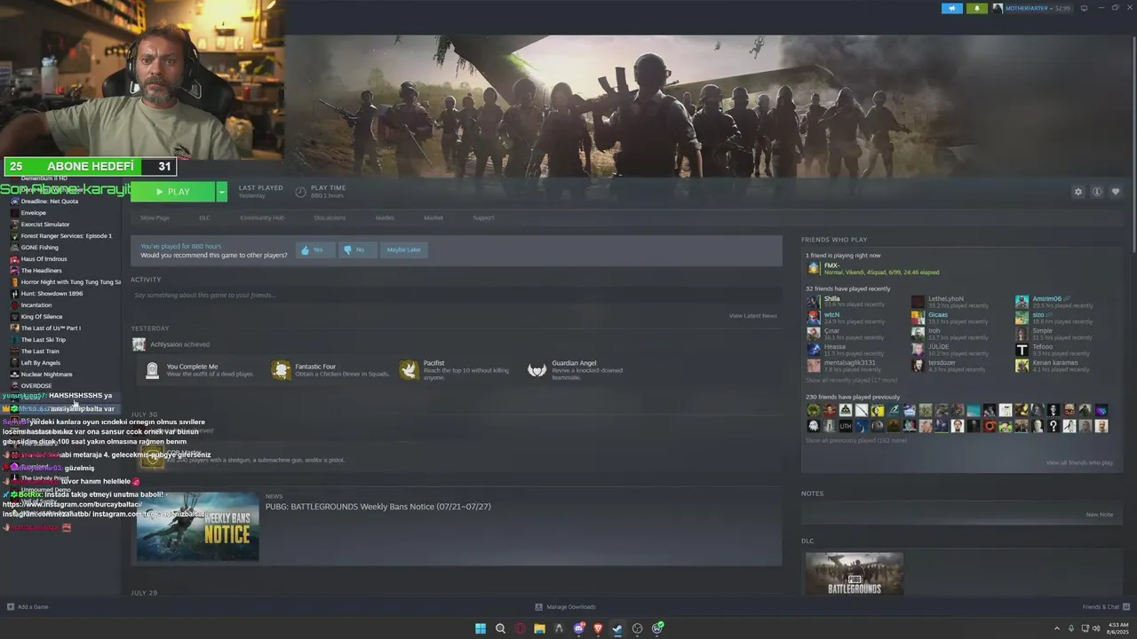Click the Steam icon in the taskbar
Screen dimensions: 1137x639
[617, 628]
